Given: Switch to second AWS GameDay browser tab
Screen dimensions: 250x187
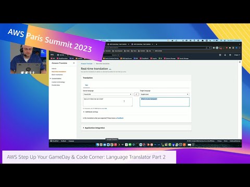Looking at the screenshot, I should pos(142,44).
